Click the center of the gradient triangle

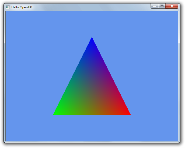tap(92, 89)
